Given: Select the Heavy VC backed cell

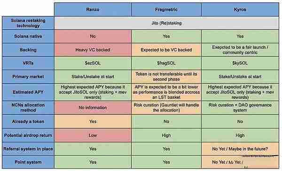Looking at the screenshot, I should coord(93,50).
